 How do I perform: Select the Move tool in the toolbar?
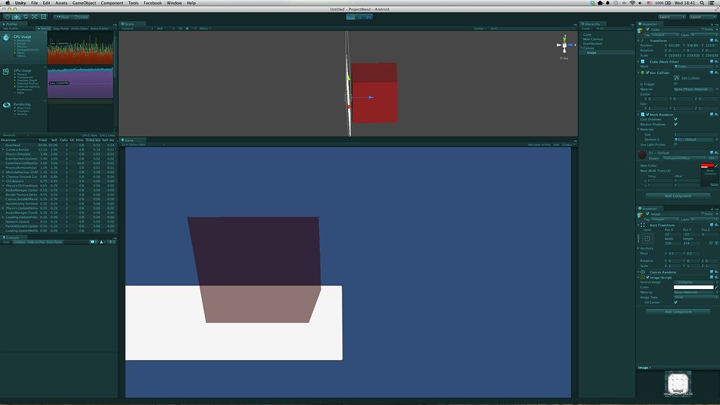(17, 17)
